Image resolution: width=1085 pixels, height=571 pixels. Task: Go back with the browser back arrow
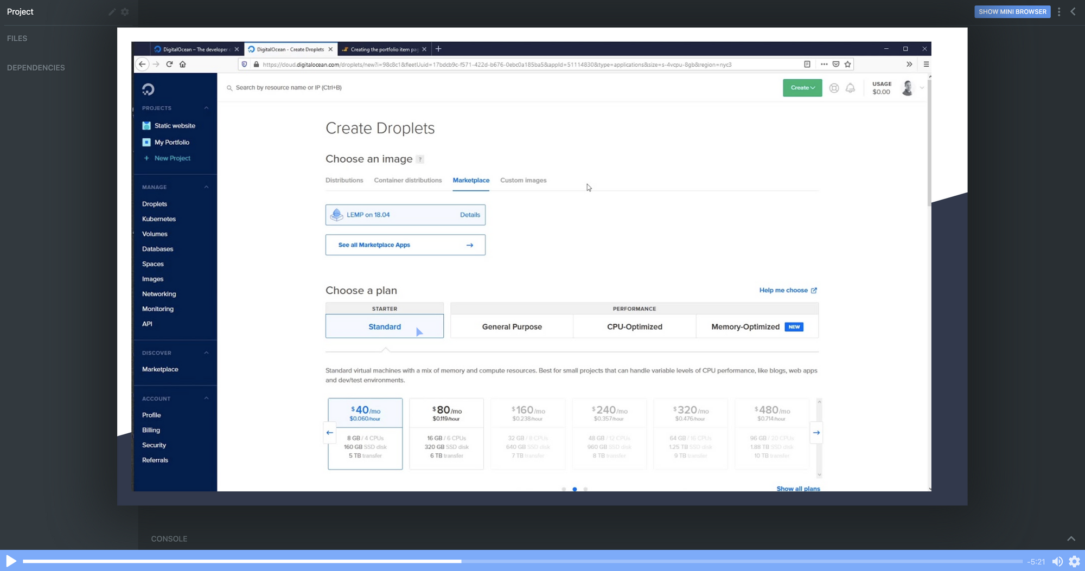click(142, 64)
